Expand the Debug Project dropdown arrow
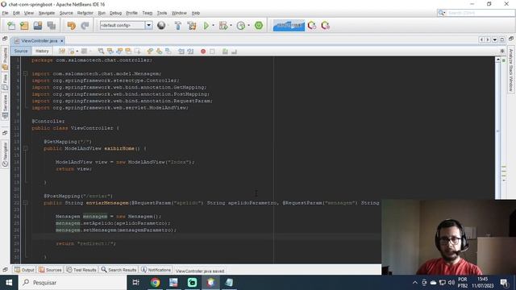 point(231,25)
